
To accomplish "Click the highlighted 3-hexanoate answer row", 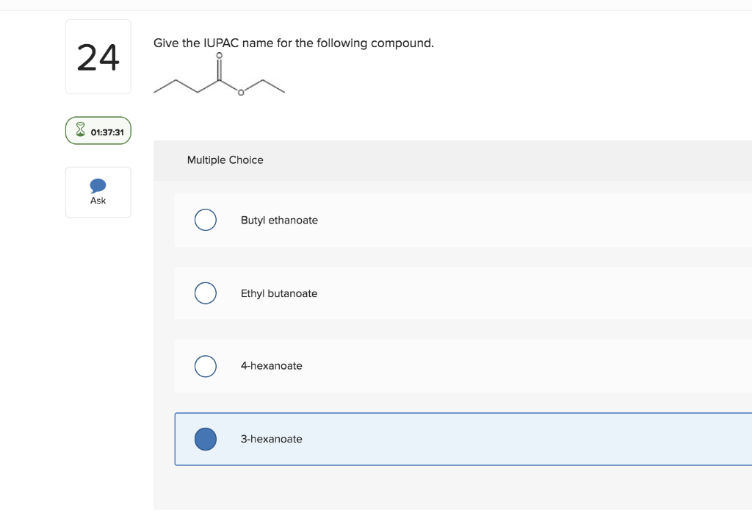I will coord(367,439).
